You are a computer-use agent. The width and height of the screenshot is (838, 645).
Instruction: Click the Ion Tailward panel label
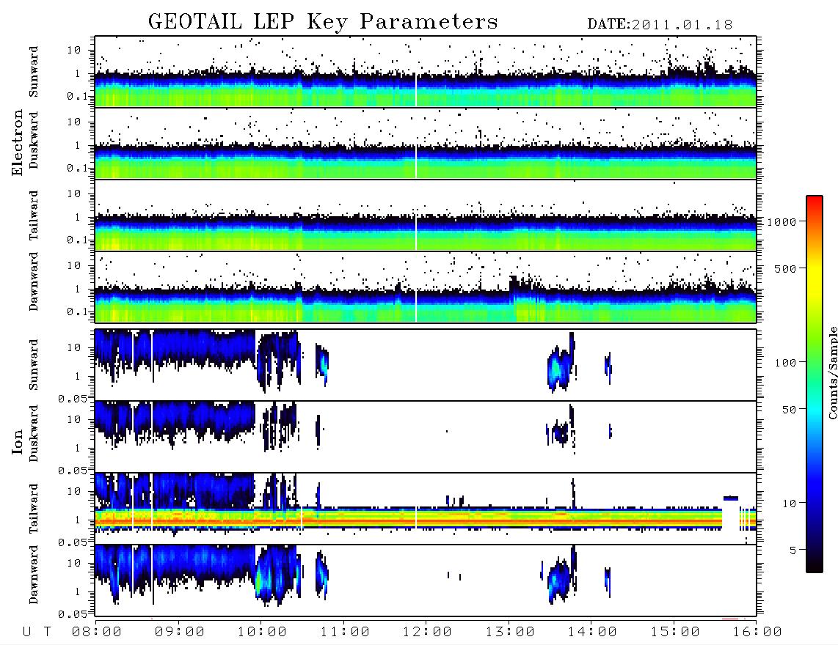(34, 509)
